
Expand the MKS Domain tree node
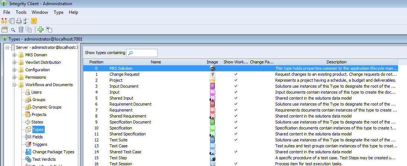(x=15, y=55)
